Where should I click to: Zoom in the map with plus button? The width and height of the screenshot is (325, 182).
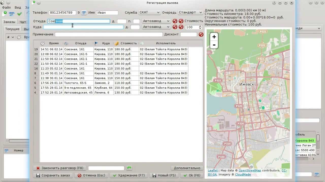click(214, 37)
